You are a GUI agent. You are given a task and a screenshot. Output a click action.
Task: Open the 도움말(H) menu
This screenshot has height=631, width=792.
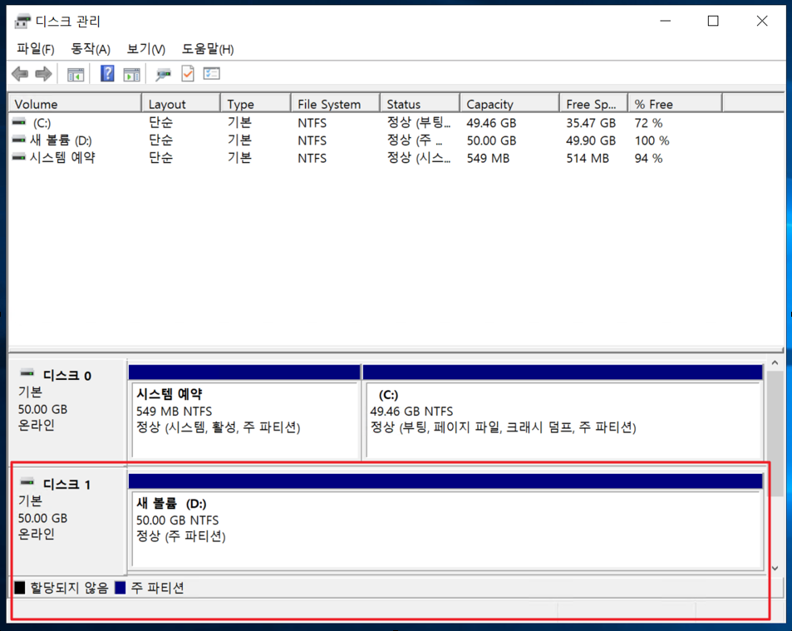pyautogui.click(x=208, y=49)
